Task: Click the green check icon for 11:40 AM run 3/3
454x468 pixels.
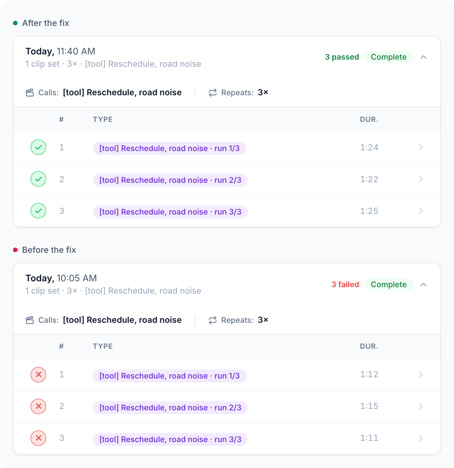Action: [38, 211]
